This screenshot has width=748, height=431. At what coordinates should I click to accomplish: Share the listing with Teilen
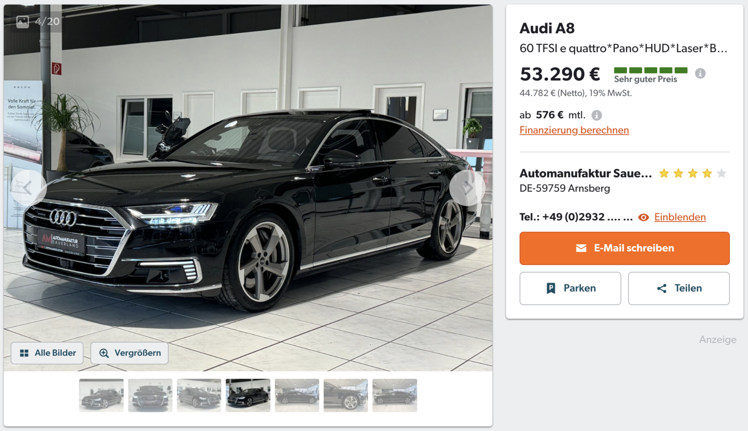pos(678,288)
